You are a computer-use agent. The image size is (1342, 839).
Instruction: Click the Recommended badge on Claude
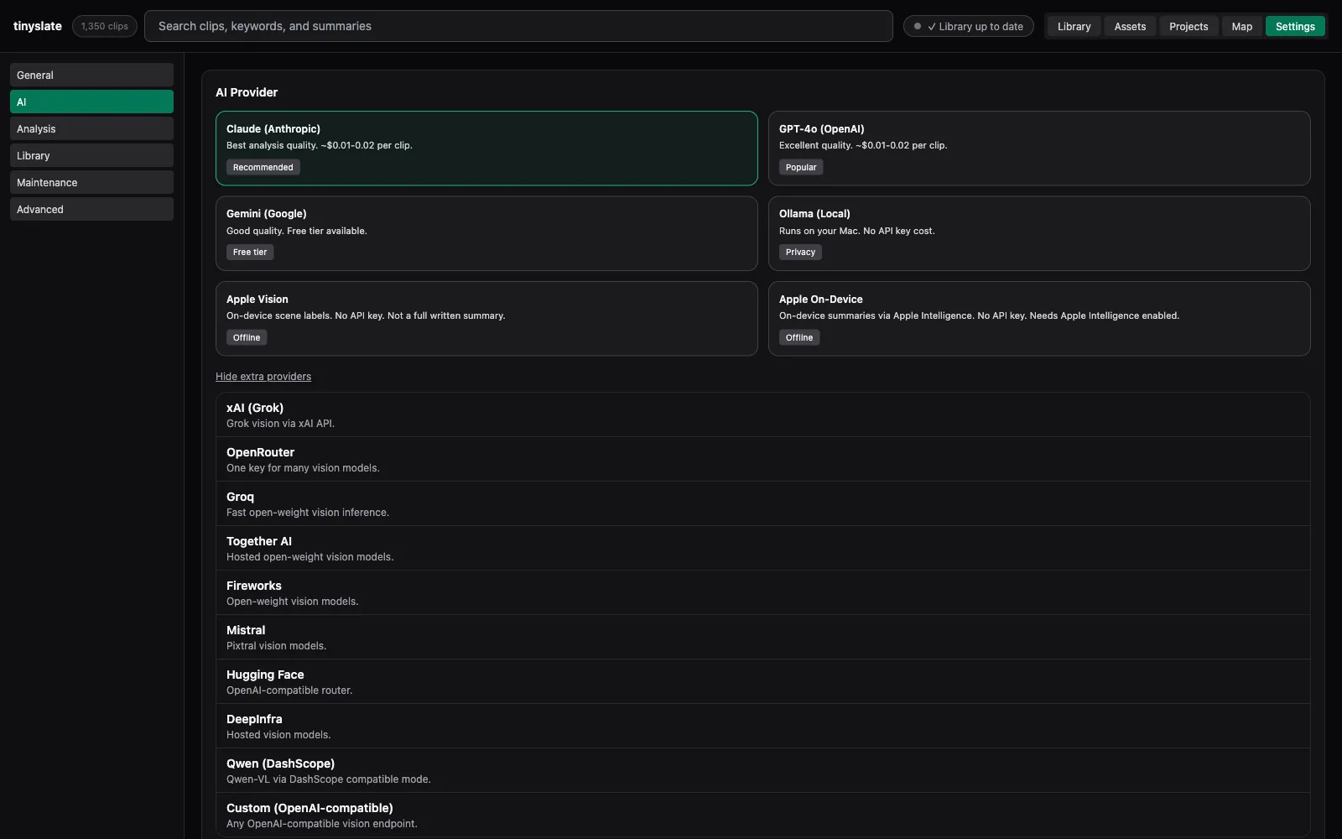click(x=263, y=167)
